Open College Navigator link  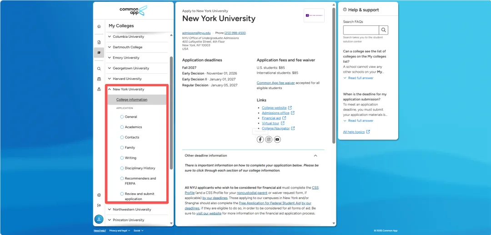276,128
